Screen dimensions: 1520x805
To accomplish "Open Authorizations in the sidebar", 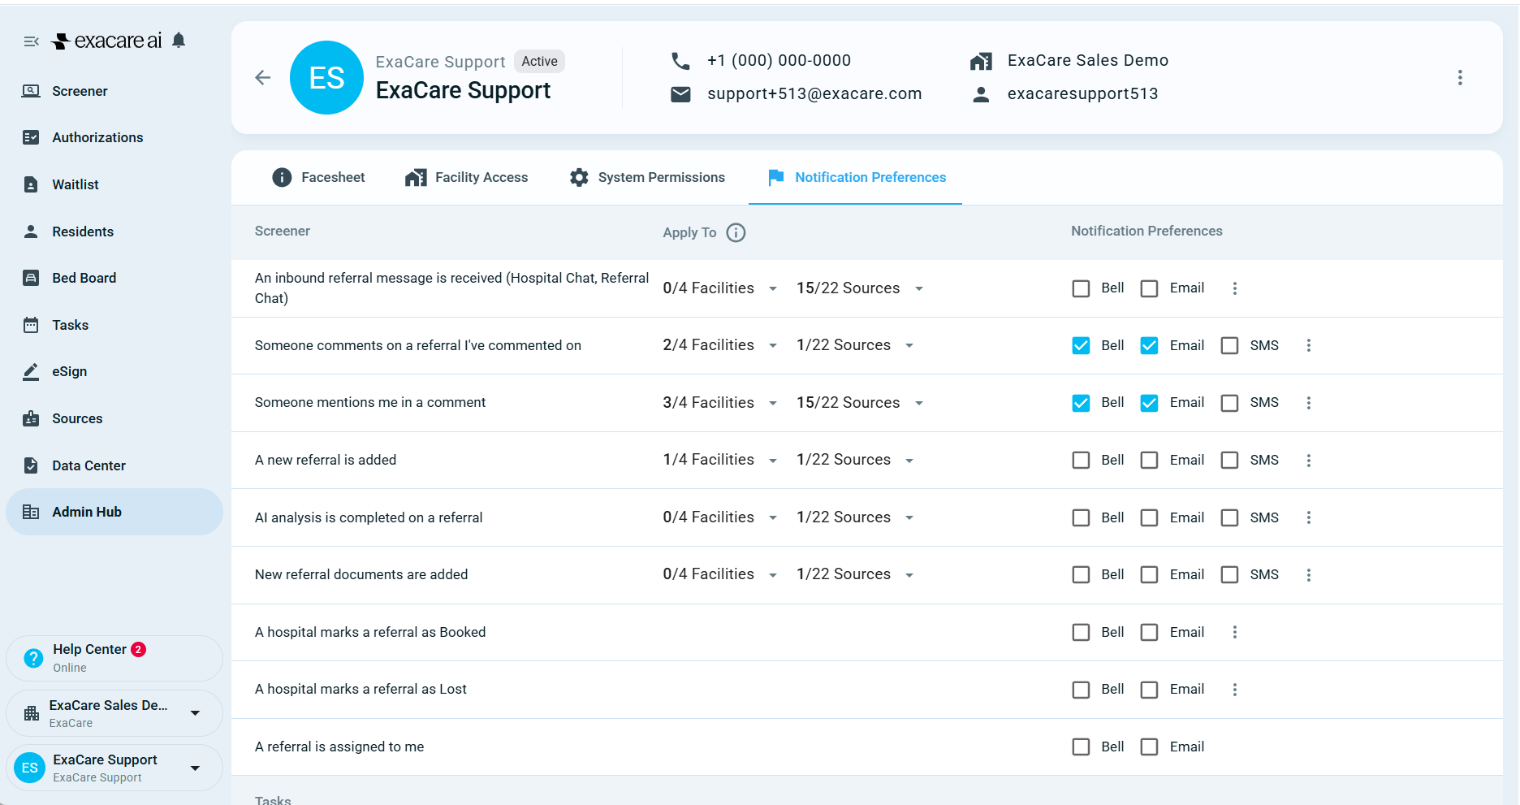I will click(x=114, y=137).
